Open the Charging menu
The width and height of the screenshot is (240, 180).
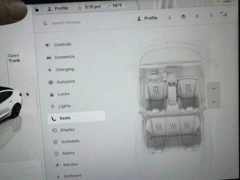(x=61, y=69)
